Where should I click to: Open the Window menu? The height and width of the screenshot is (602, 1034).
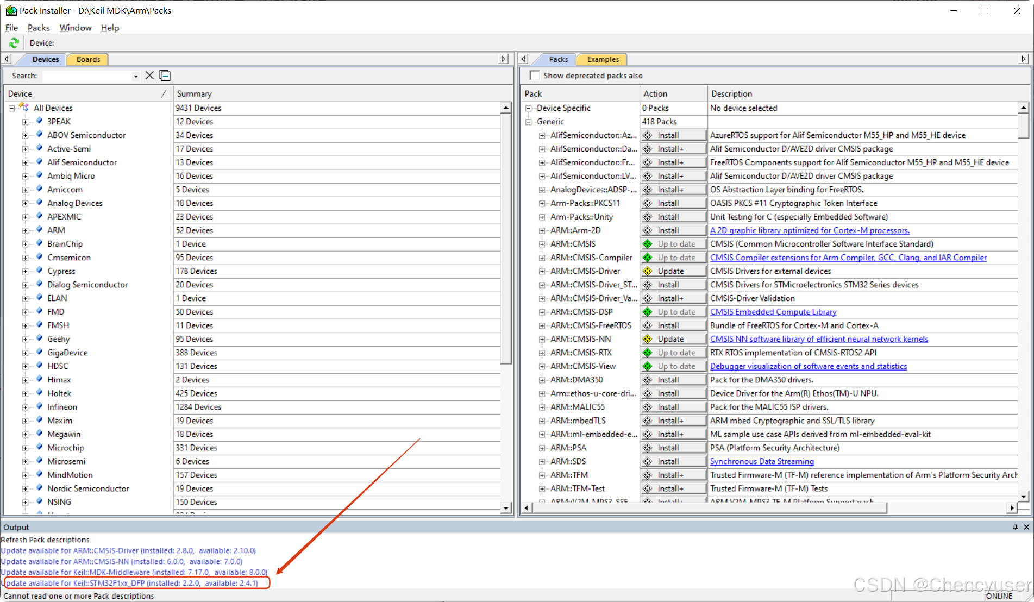[76, 28]
